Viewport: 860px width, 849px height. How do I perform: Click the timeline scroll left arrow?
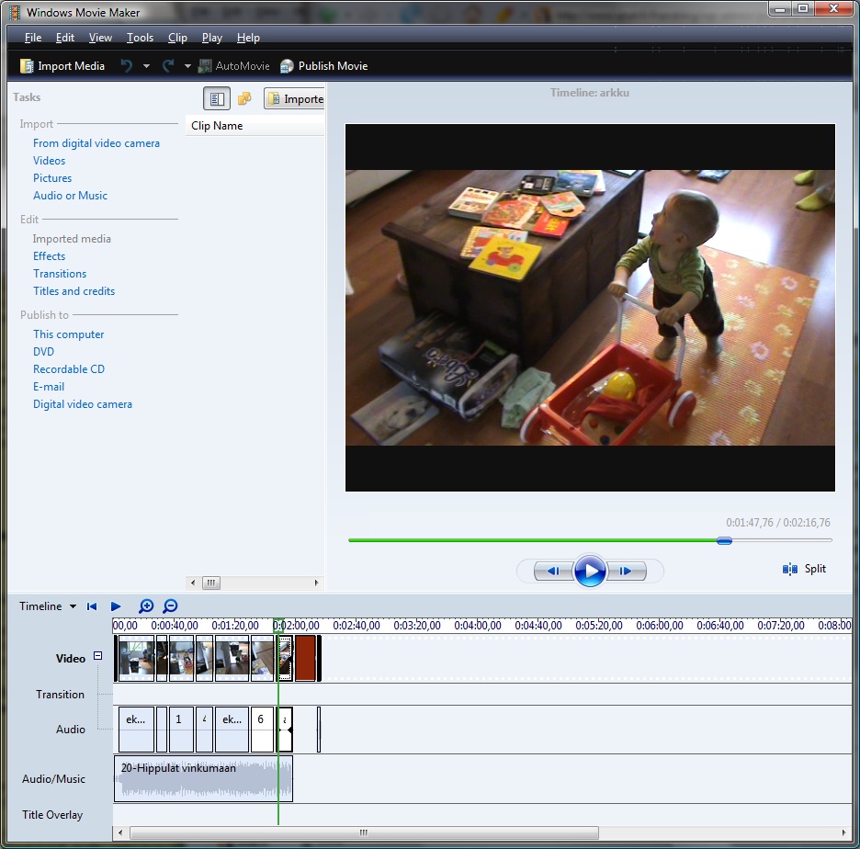click(x=120, y=833)
